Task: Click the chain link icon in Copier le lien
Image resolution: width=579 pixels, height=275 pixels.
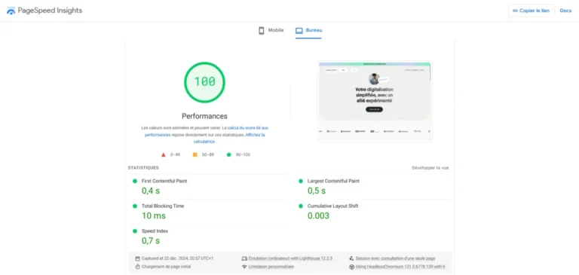Action: pyautogui.click(x=515, y=11)
